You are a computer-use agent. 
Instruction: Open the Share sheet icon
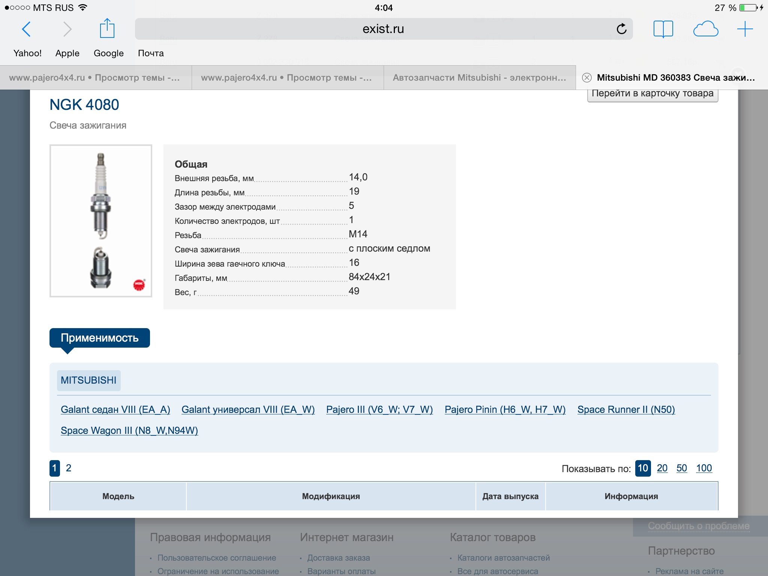107,28
